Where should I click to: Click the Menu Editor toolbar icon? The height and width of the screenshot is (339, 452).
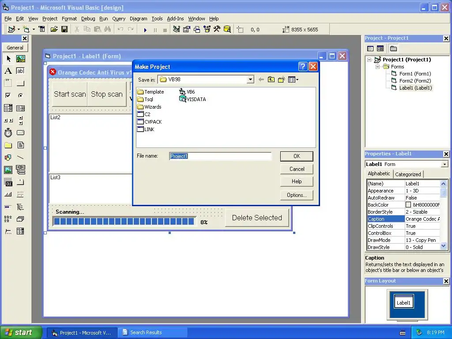click(42, 29)
